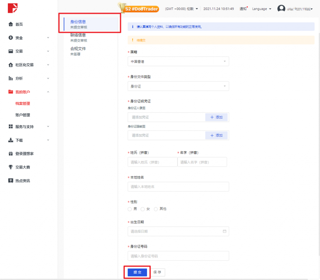Expand the Language dropdown in the header

262,9
